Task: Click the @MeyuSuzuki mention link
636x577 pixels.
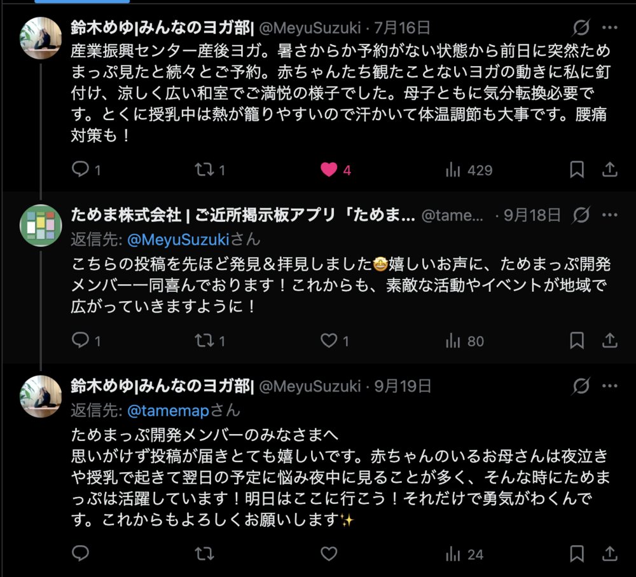Action: (x=179, y=240)
